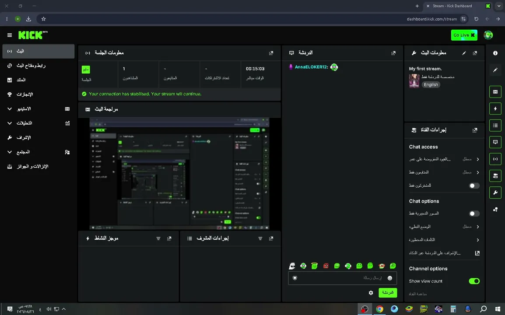Open filter menu in موجز النشاط header

point(158,238)
